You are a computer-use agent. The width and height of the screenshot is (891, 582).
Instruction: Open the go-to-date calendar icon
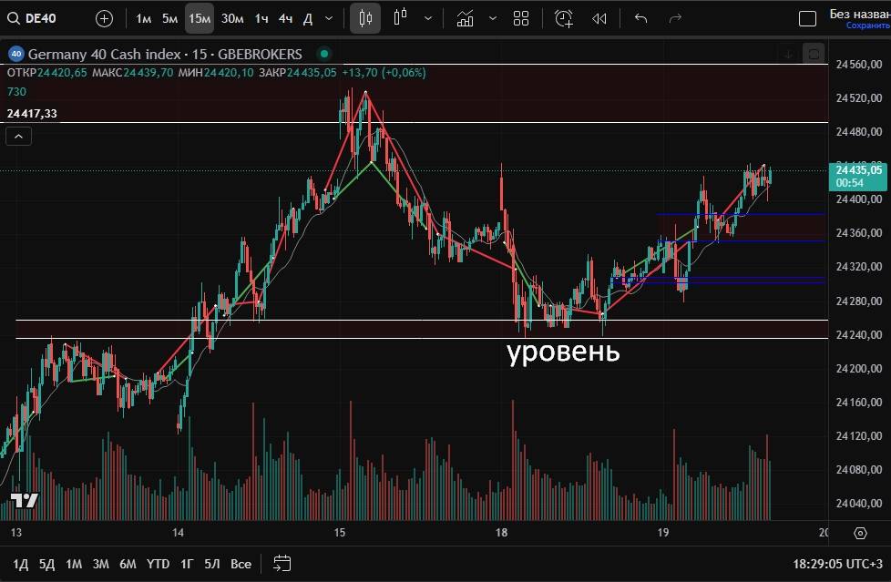point(282,564)
